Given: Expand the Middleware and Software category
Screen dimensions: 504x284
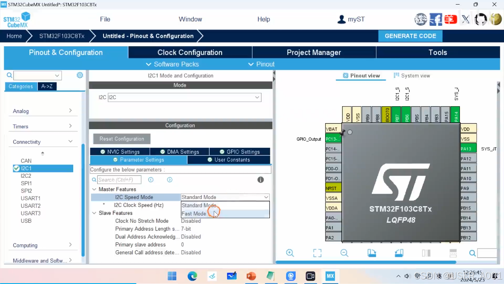Looking at the screenshot, I should pos(43,260).
